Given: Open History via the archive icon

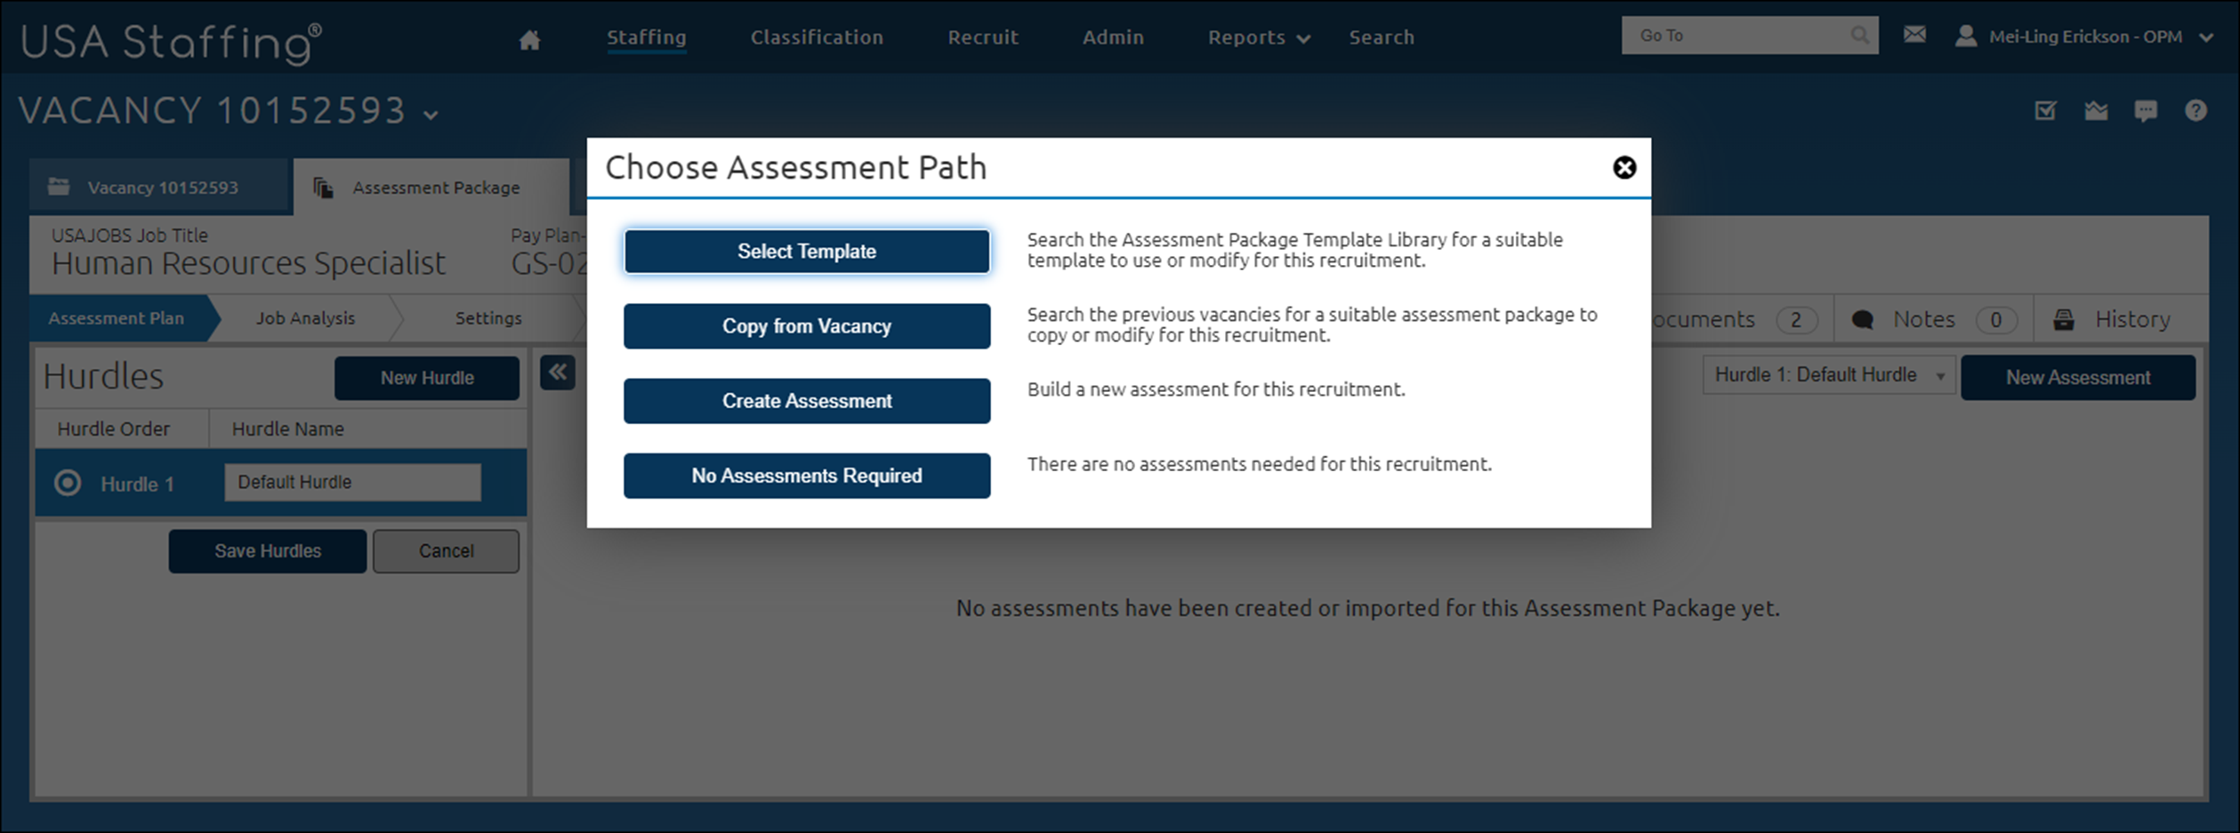Looking at the screenshot, I should pos(2064,319).
